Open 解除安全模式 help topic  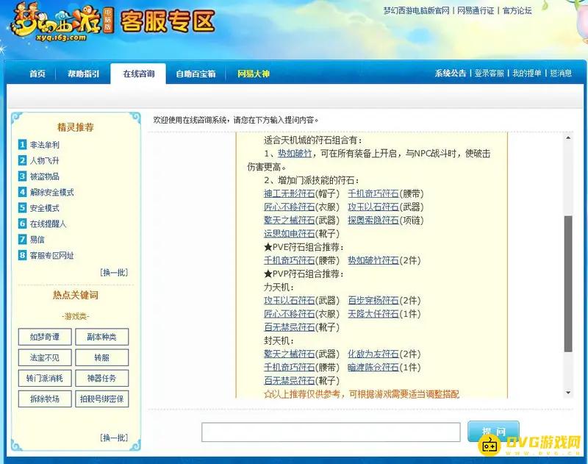click(x=51, y=192)
